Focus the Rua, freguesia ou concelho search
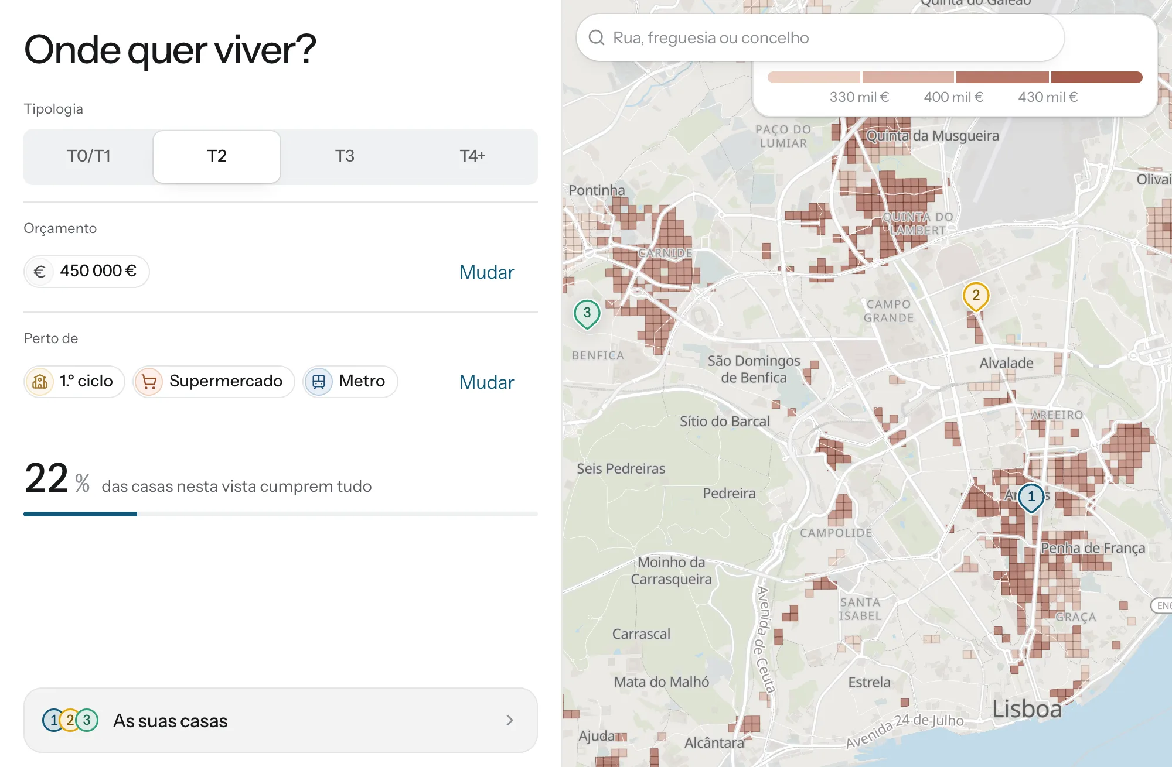Viewport: 1172px width, 767px height. point(820,38)
